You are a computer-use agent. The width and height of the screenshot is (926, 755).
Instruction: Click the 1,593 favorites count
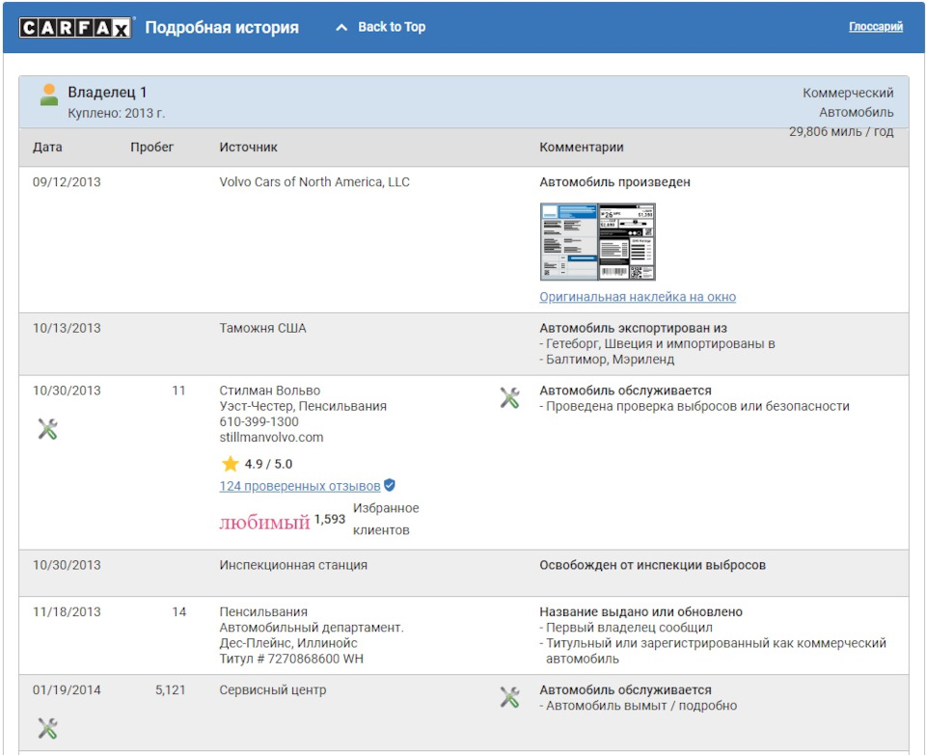click(330, 519)
